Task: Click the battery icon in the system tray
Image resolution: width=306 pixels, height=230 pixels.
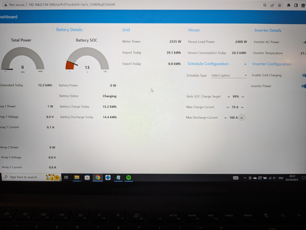Action: 265,178
